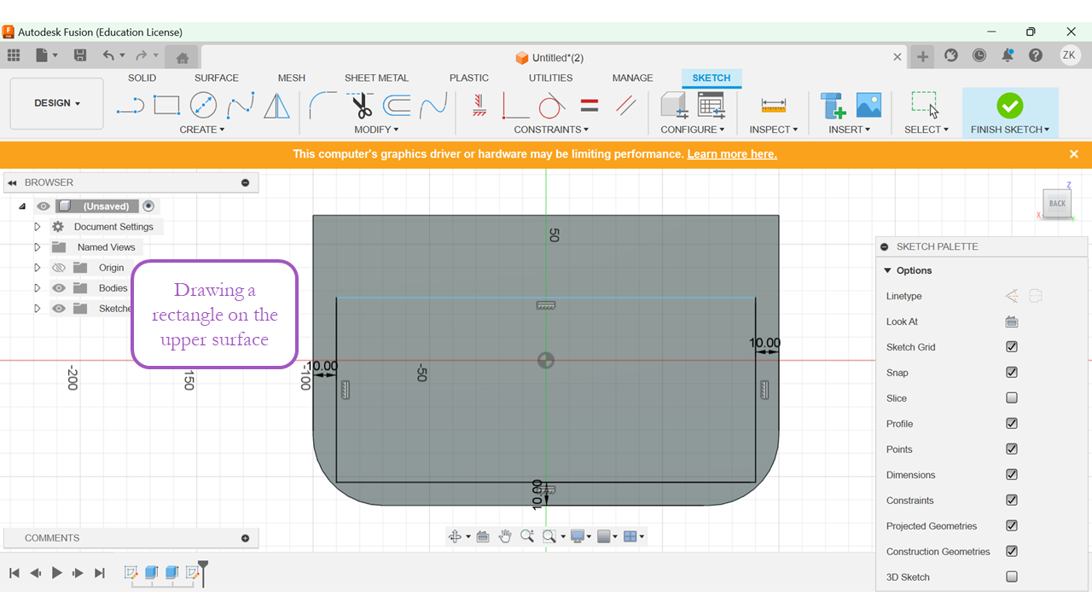Open the INSPECT dropdown menu
Image resolution: width=1092 pixels, height=614 pixels.
(774, 130)
